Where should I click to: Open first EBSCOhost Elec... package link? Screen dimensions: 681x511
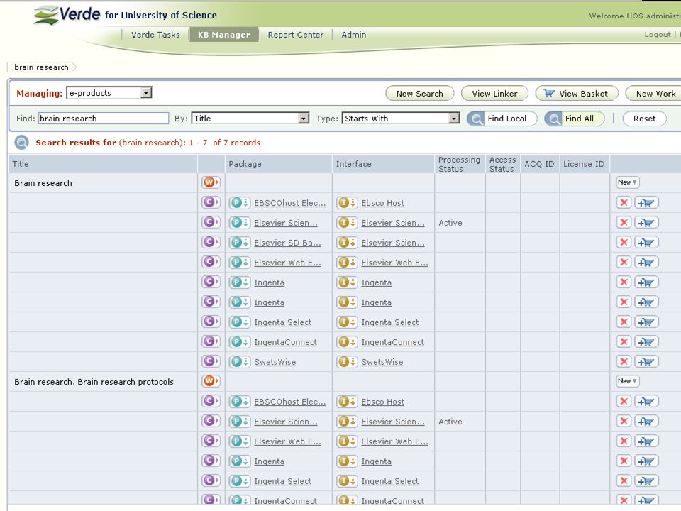[289, 203]
